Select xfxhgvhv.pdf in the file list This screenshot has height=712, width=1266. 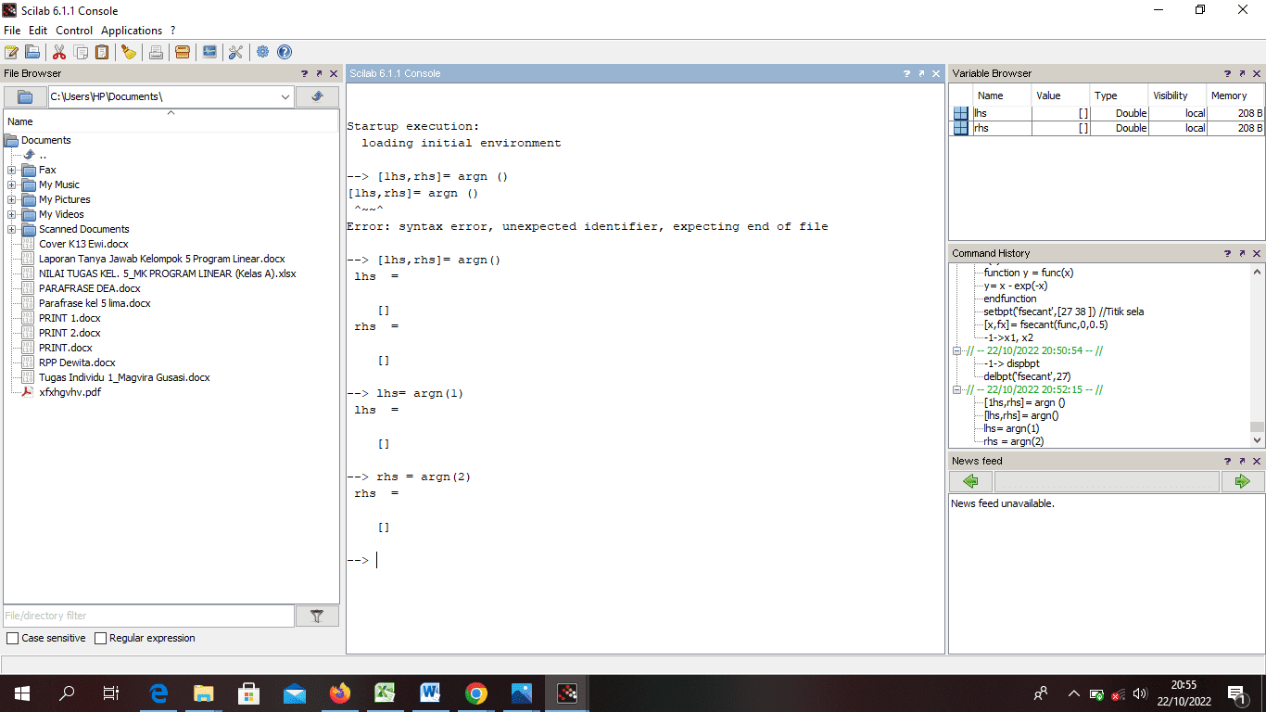pyautogui.click(x=70, y=392)
